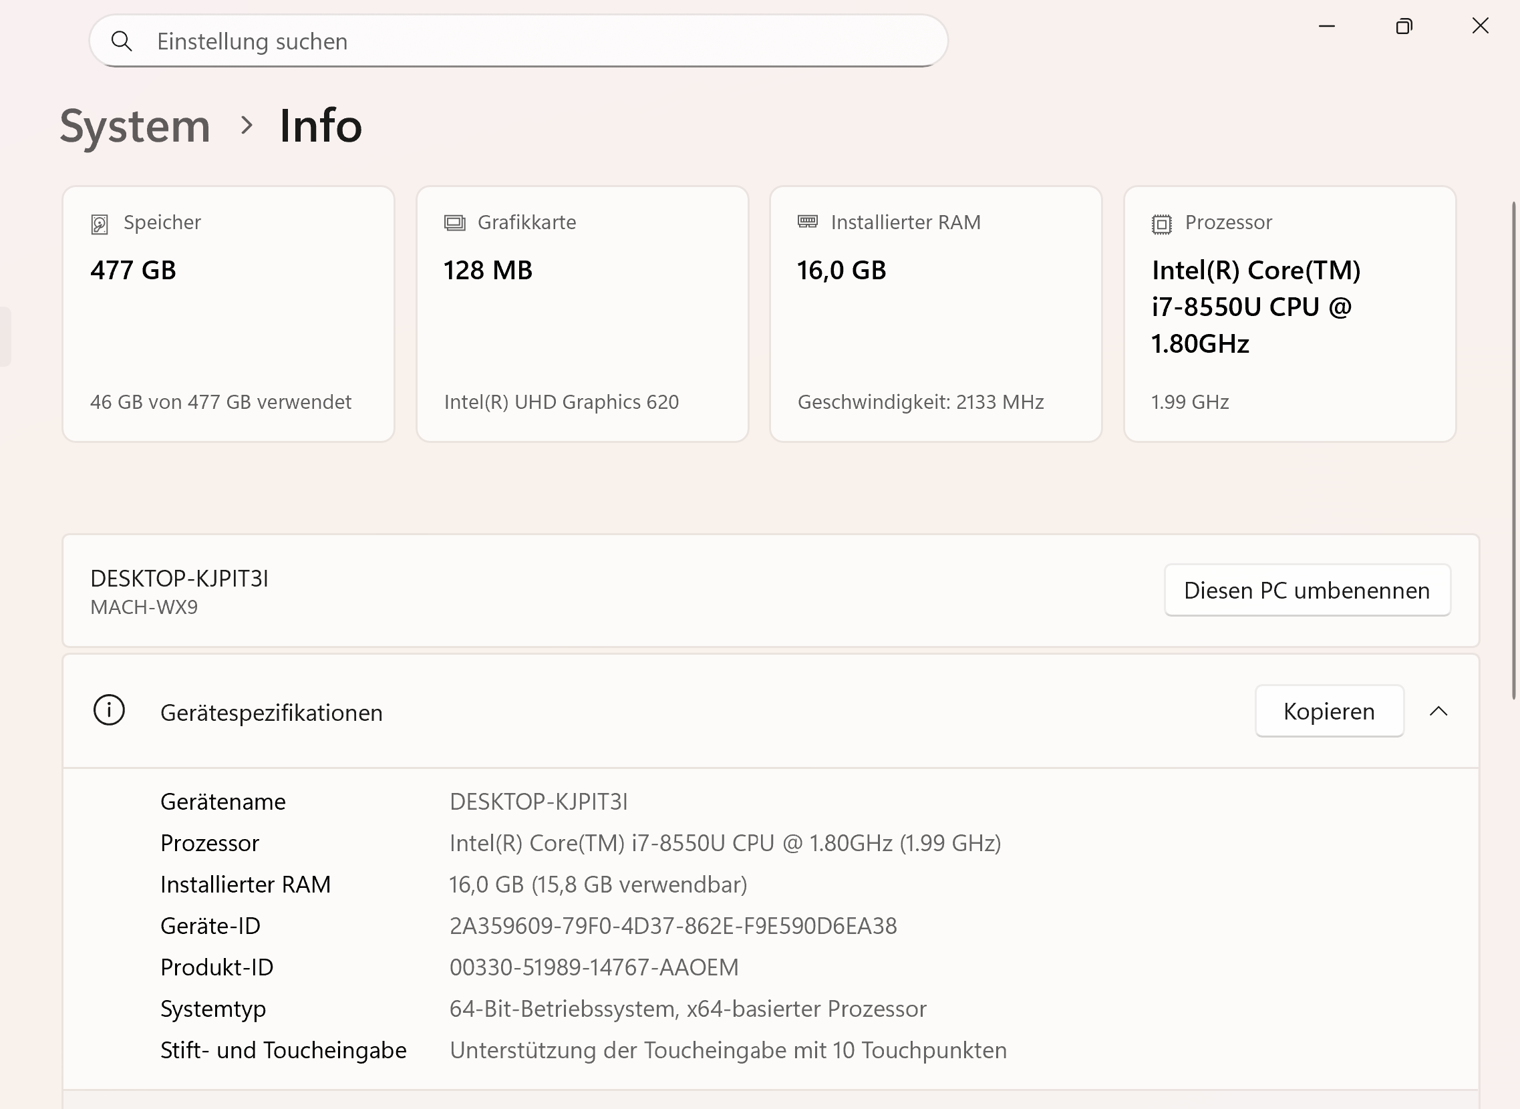Screen dimensions: 1520x1109
Task: Click '46 GB von 477 GB verwendet' text
Action: coord(221,402)
